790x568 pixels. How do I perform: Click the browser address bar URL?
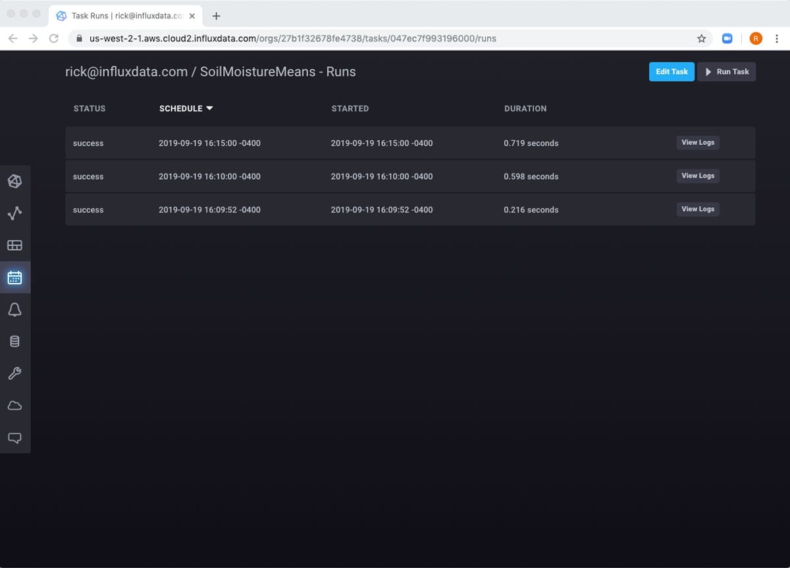pos(293,39)
